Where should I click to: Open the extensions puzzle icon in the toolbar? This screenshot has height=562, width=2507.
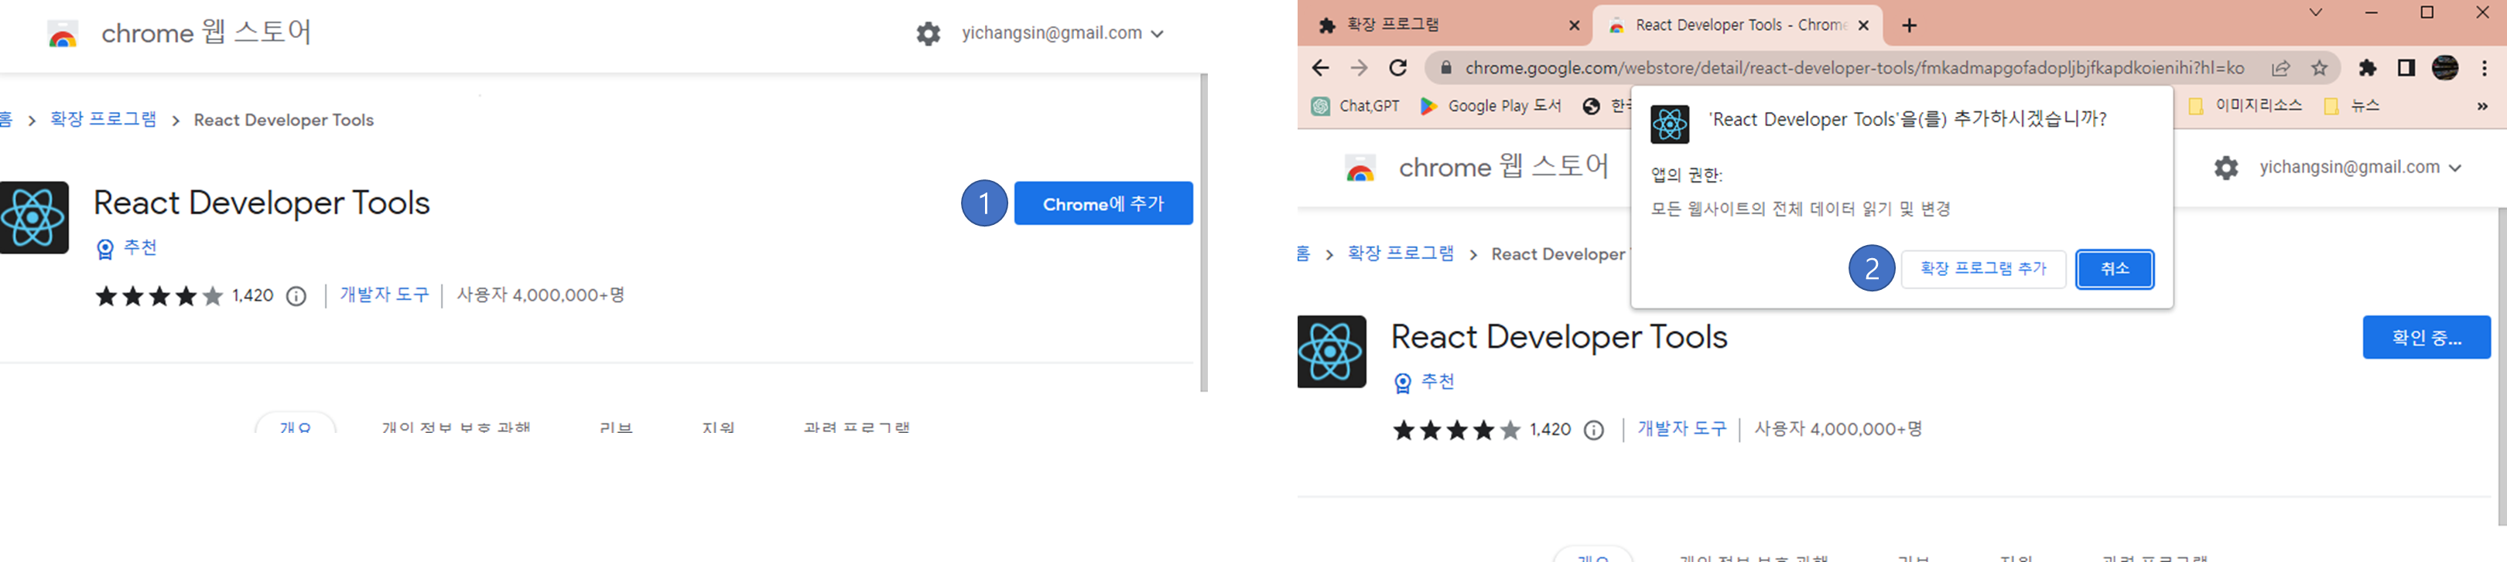[2367, 68]
